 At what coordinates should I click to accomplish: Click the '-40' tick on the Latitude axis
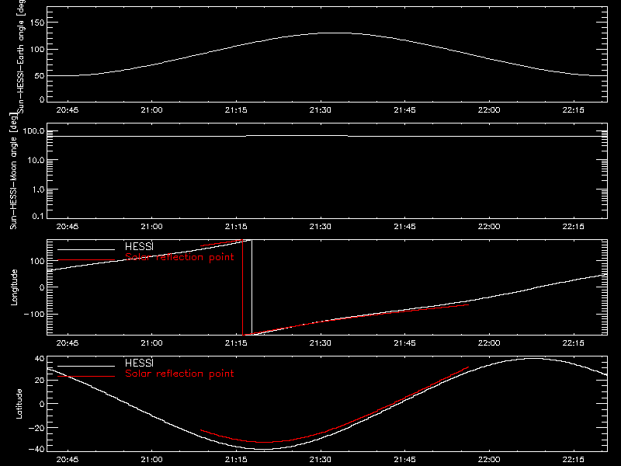36,449
